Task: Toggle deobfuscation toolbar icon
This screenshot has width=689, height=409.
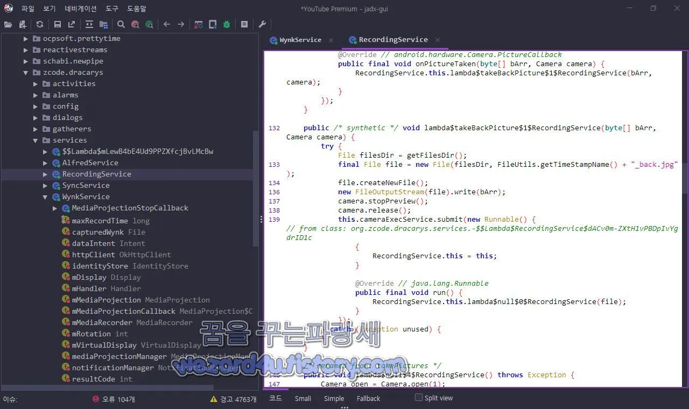Action: [199, 24]
